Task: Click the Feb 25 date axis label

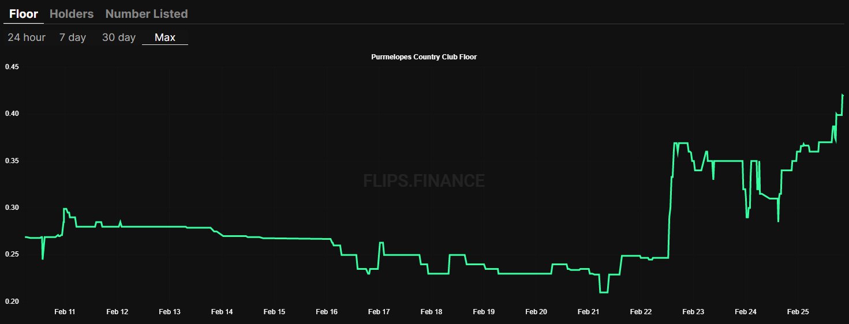Action: coord(798,312)
